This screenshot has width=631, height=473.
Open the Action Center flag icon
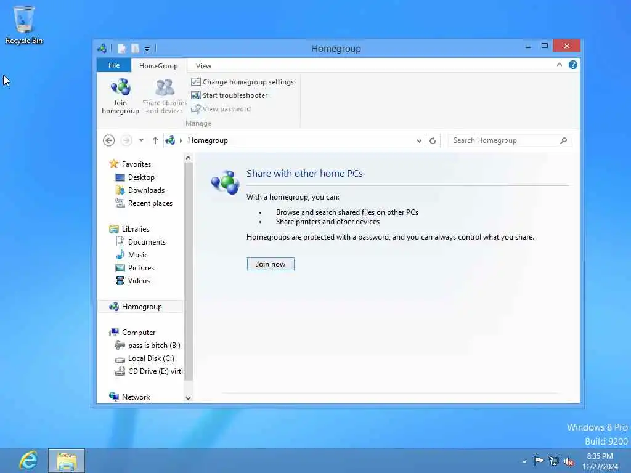pyautogui.click(x=539, y=461)
